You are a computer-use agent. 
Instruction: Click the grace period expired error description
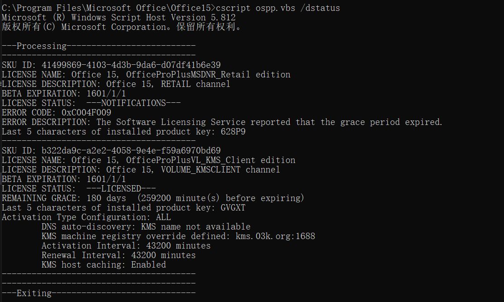(269, 122)
